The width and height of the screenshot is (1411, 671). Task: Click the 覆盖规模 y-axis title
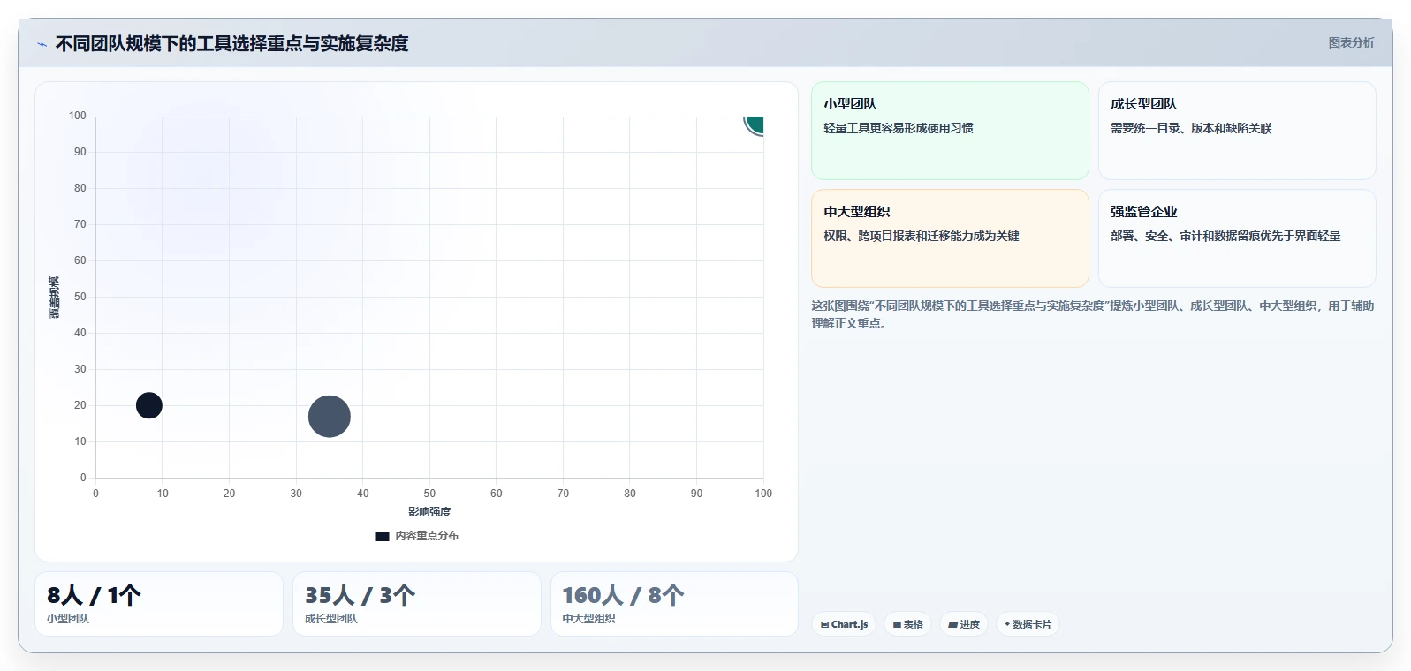click(x=55, y=298)
